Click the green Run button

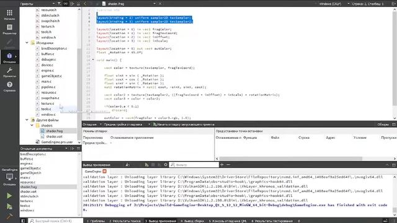9,196
